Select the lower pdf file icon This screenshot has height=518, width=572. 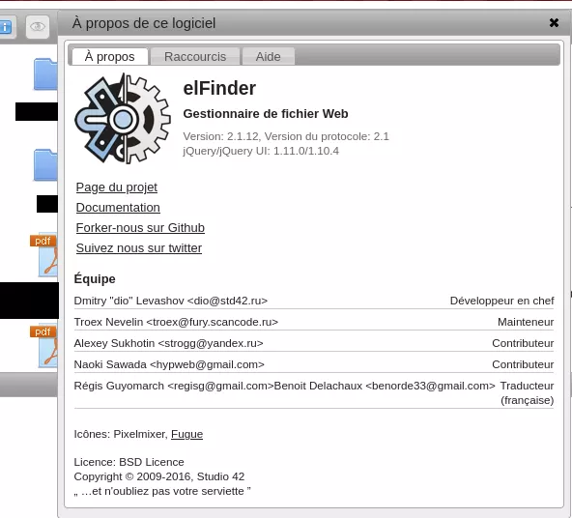[x=43, y=346]
